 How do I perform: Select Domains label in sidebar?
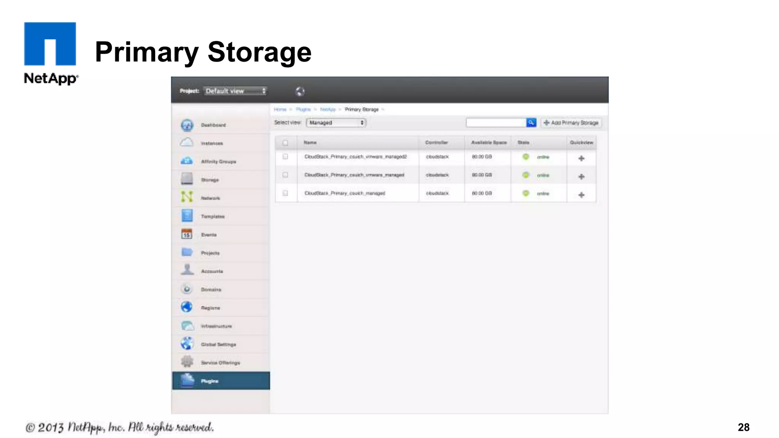point(211,289)
